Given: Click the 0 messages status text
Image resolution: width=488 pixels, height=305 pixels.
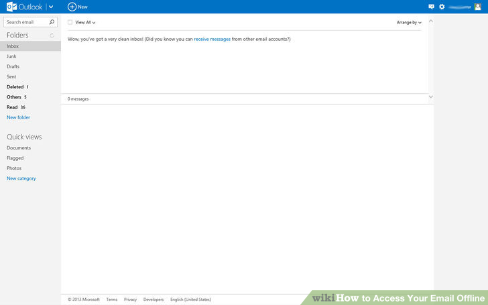Looking at the screenshot, I should (x=78, y=99).
